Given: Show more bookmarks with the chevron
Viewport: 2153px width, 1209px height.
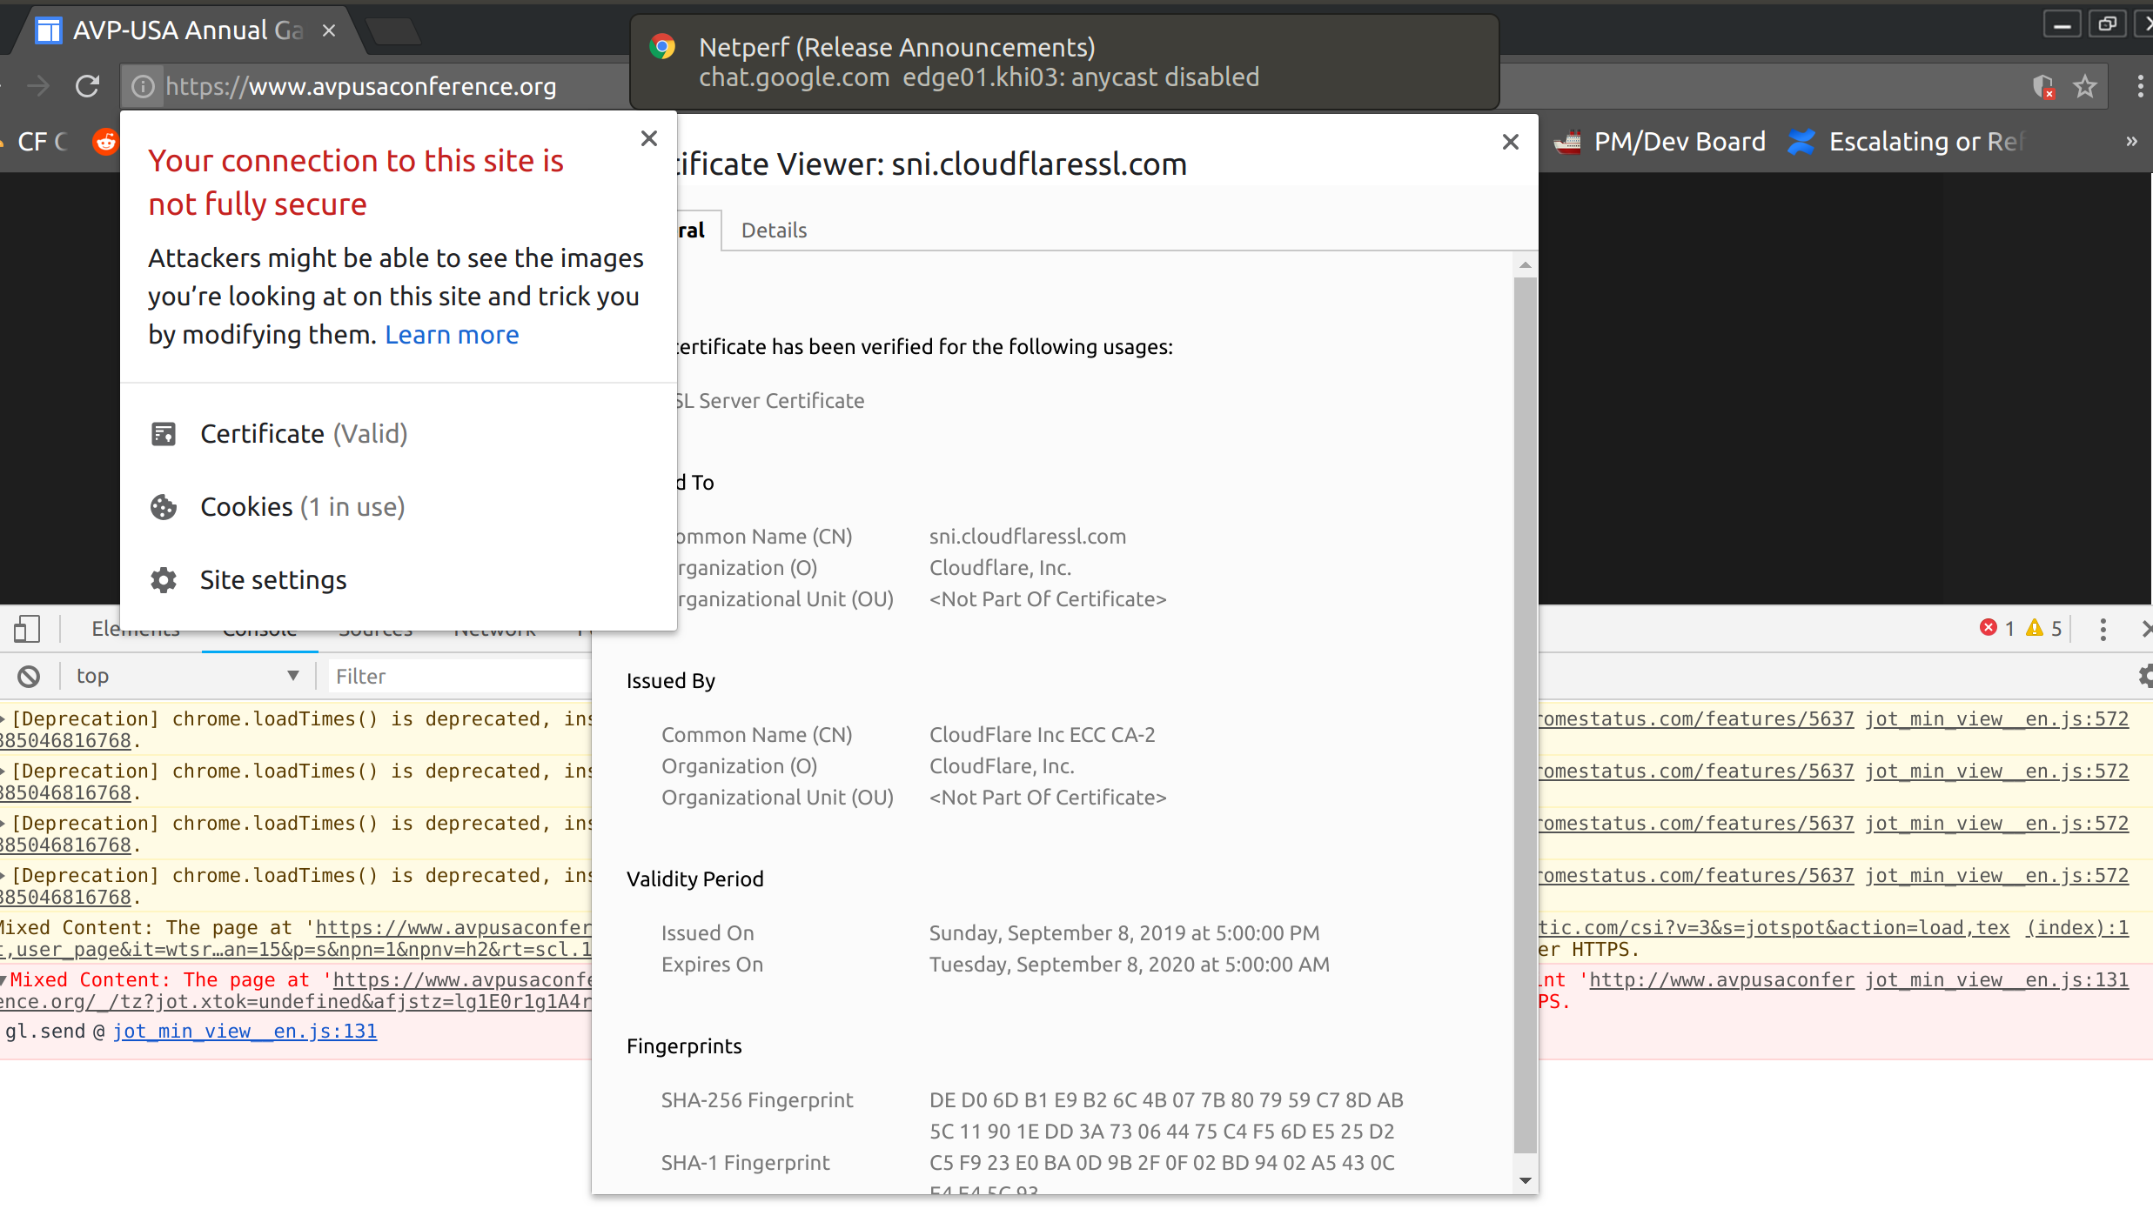Looking at the screenshot, I should pos(2131,142).
